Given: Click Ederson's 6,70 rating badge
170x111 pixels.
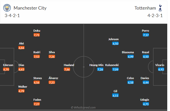Looking at the screenshot, I should [x=6, y=69].
